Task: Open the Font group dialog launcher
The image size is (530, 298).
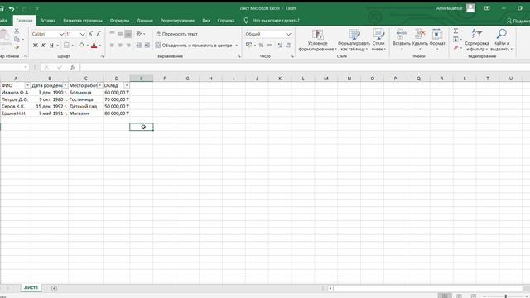Action: click(103, 56)
